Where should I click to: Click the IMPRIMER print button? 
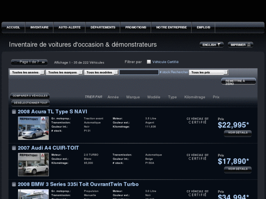point(240,45)
